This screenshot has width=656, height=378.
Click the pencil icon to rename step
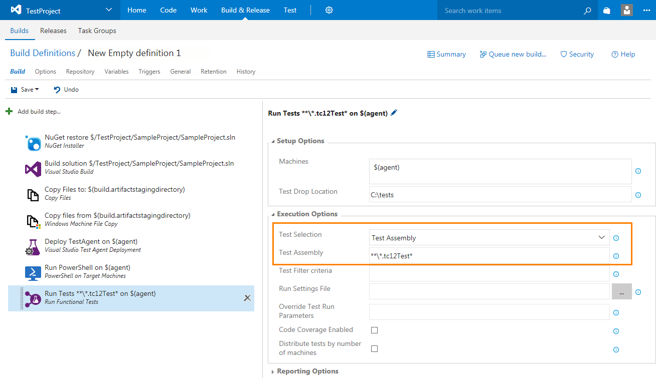[394, 113]
